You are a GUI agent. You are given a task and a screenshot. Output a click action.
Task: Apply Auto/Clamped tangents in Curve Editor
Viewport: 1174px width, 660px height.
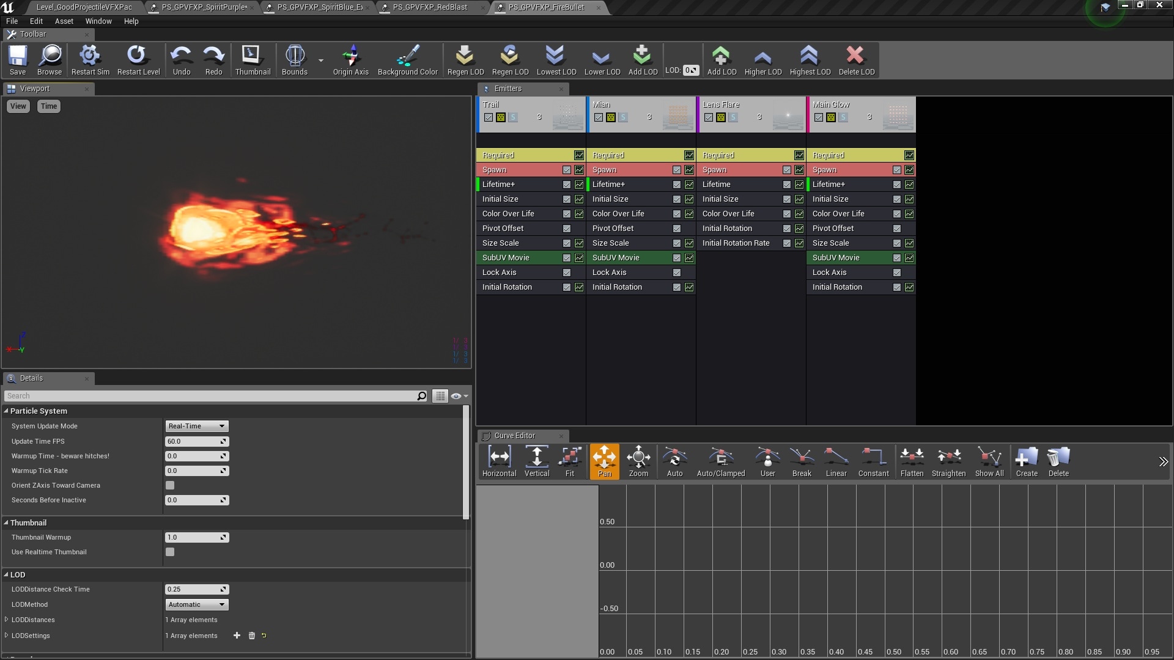pos(720,461)
